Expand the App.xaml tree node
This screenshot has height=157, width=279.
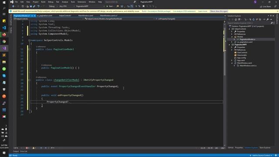(x=232, y=60)
